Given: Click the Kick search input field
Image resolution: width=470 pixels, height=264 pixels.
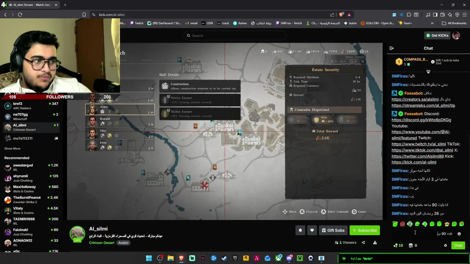Looking at the screenshot, I should 235,36.
